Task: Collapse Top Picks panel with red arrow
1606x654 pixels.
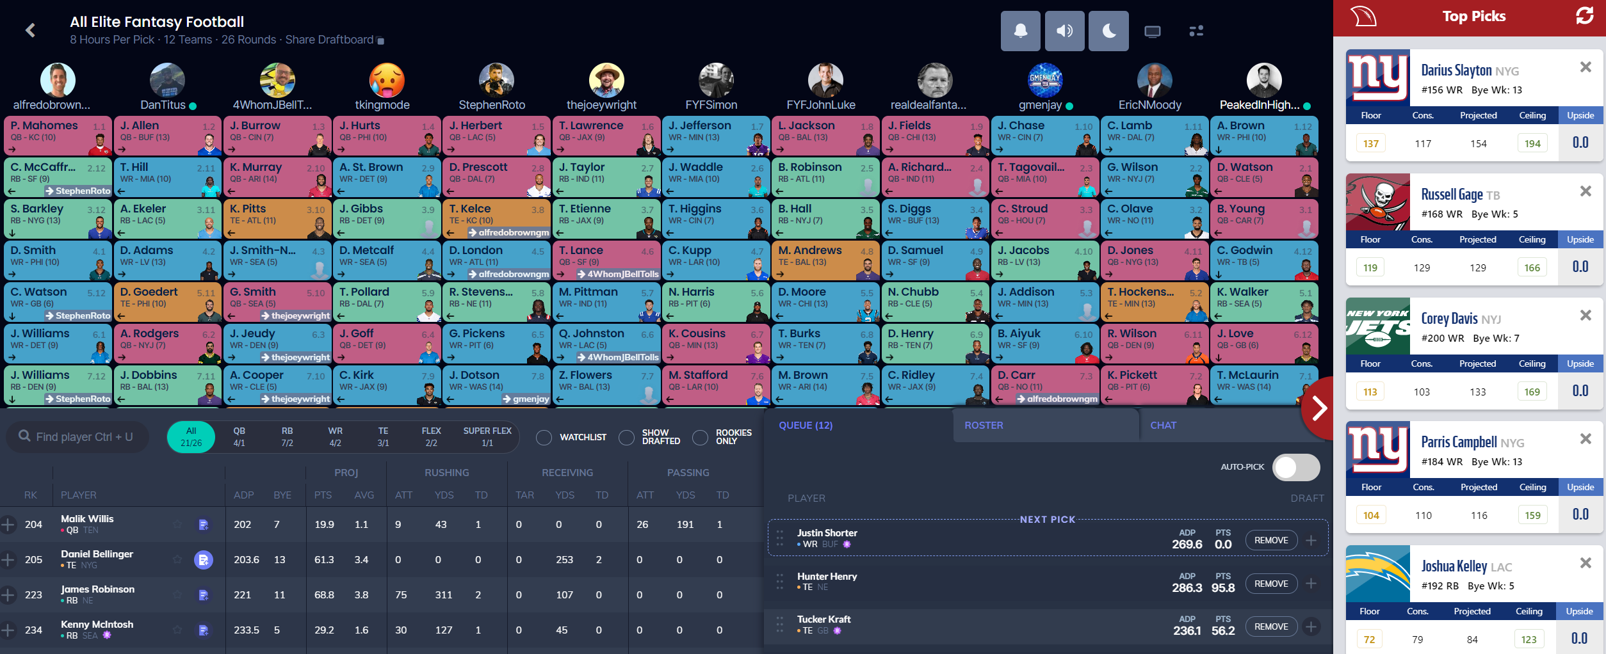Action: (1318, 408)
